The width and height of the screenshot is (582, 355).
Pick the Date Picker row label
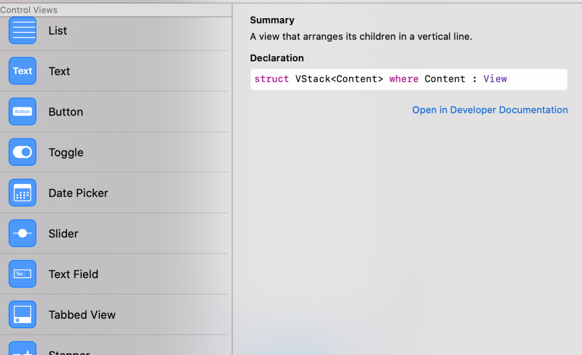tap(78, 193)
